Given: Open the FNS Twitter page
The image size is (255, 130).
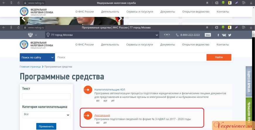Looking at the screenshot, I should (x=229, y=35).
